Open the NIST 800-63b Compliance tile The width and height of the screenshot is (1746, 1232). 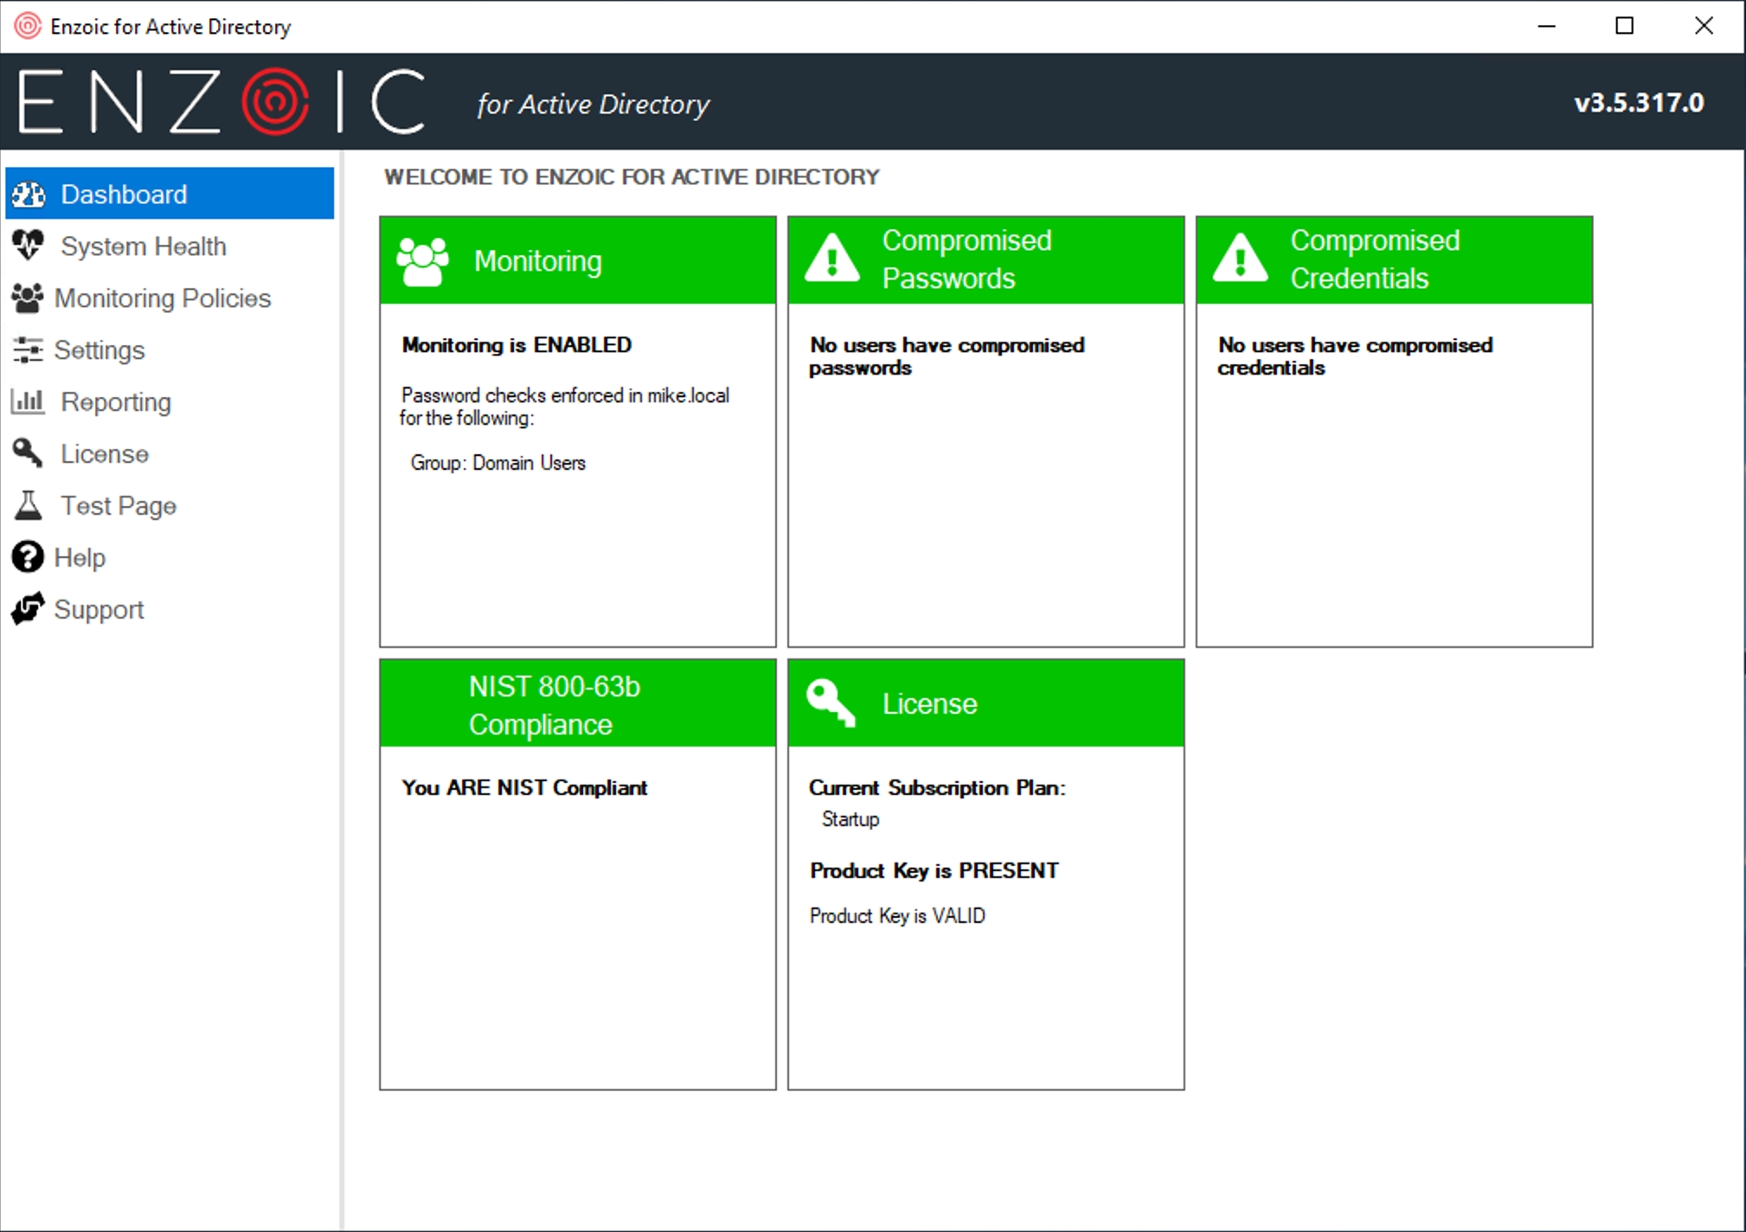(x=577, y=704)
